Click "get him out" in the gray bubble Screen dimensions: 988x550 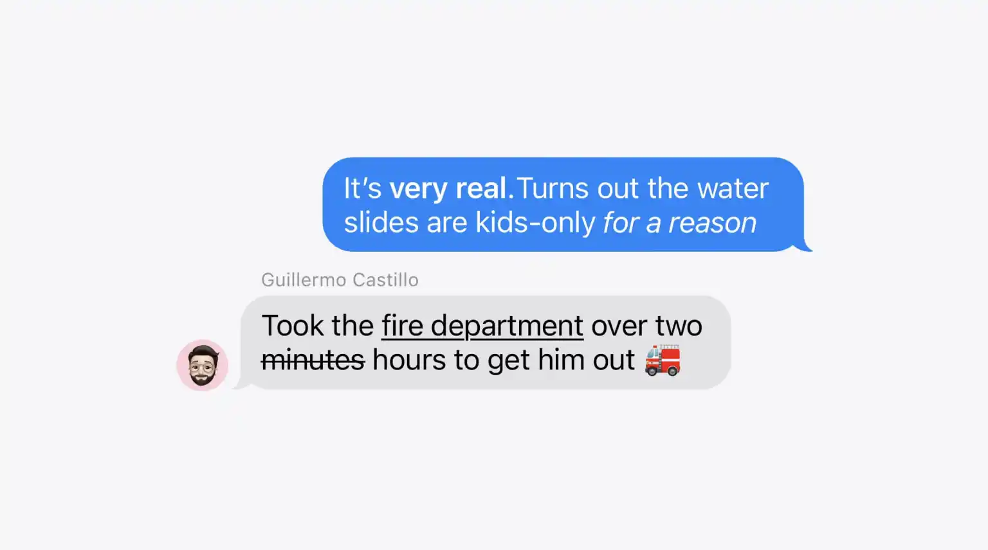point(561,360)
